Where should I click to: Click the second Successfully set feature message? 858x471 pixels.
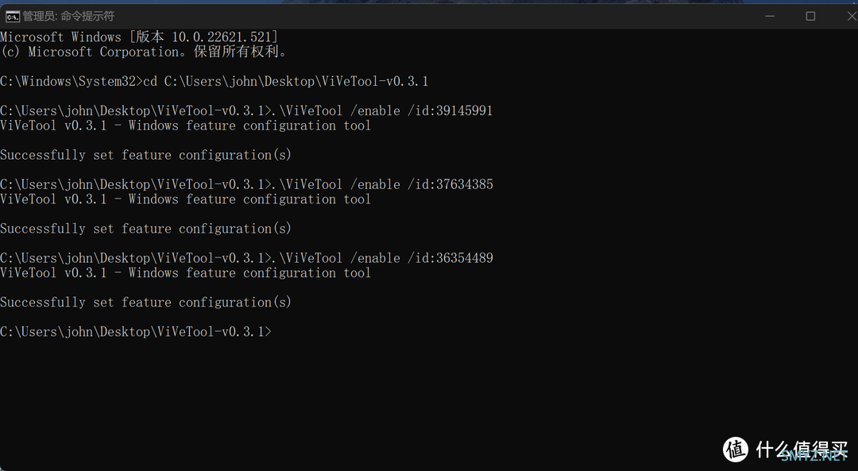pyautogui.click(x=145, y=228)
